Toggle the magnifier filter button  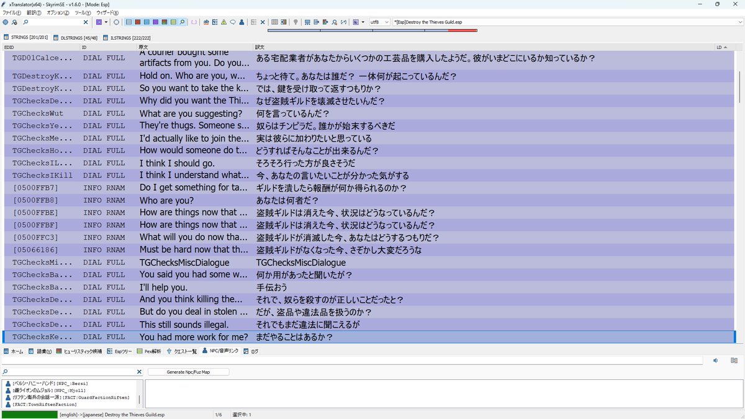coord(182,22)
